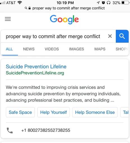Open the SuicidePreventionLifeline.org URL link
130x143 pixels.
click(x=35, y=73)
